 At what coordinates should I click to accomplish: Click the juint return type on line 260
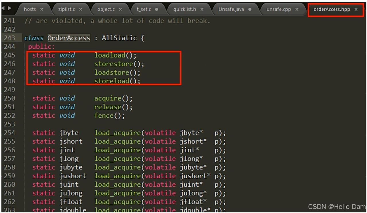coord(69,184)
